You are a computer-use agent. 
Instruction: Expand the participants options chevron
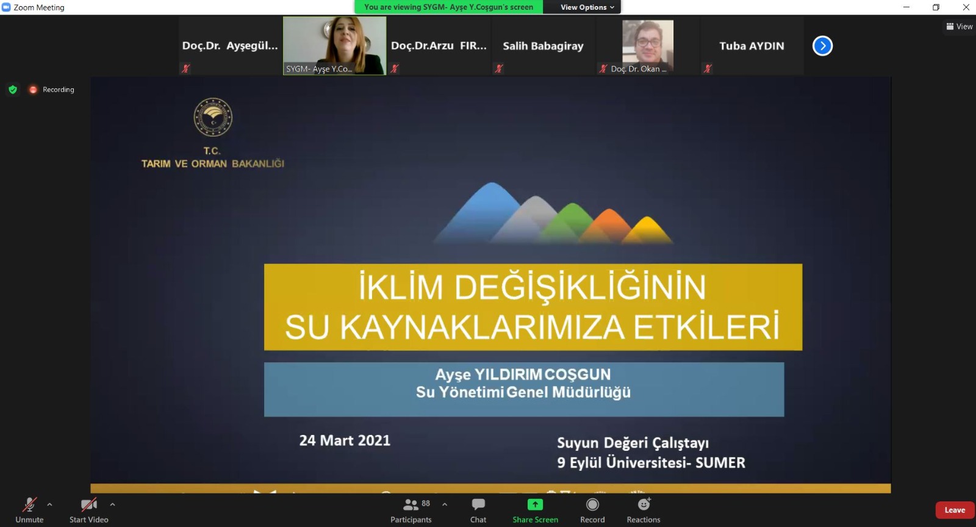pyautogui.click(x=445, y=504)
